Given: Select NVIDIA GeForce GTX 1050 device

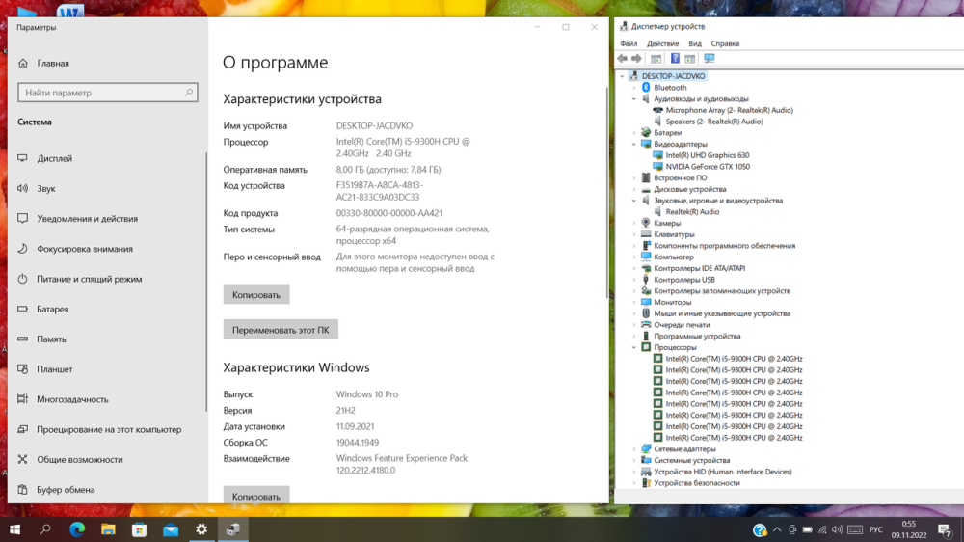Looking at the screenshot, I should pos(707,167).
